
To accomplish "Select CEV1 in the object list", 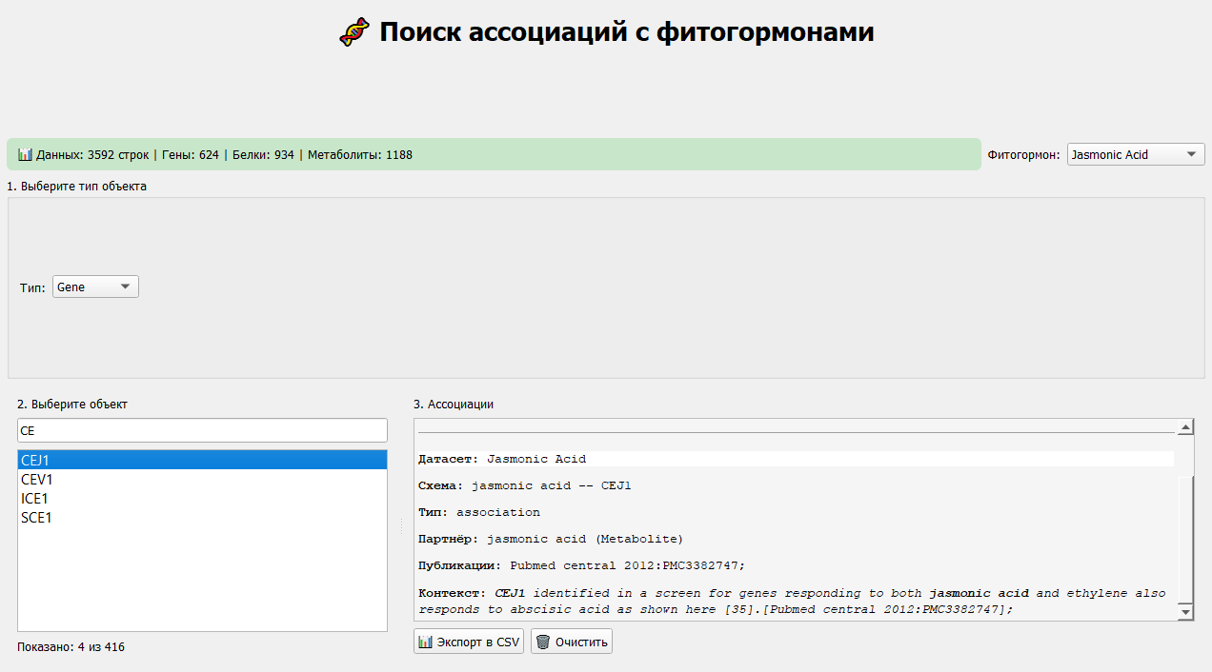I will click(x=202, y=480).
